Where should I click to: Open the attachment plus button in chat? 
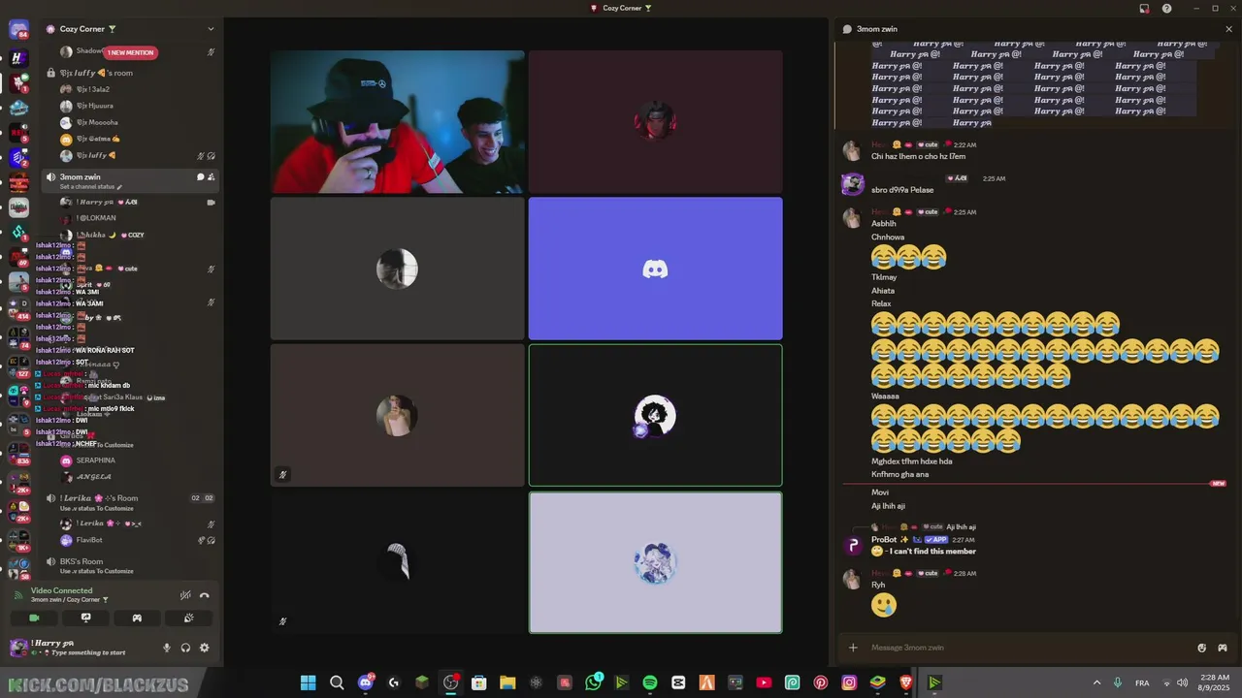[853, 648]
